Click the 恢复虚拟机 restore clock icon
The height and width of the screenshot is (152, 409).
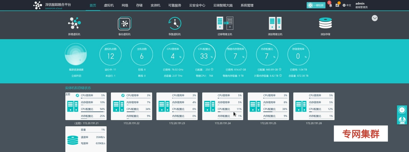pos(175,23)
